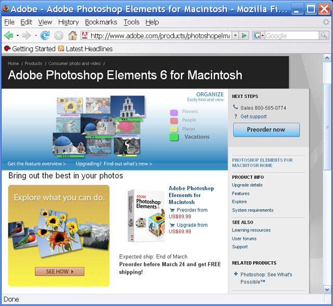Expand the address bar URL history dropdown
The image size is (333, 306).
[235, 35]
